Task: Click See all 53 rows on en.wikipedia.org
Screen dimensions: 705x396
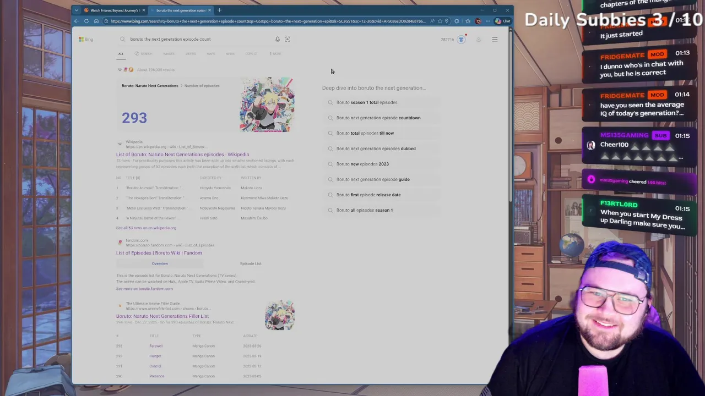Action: point(146,228)
